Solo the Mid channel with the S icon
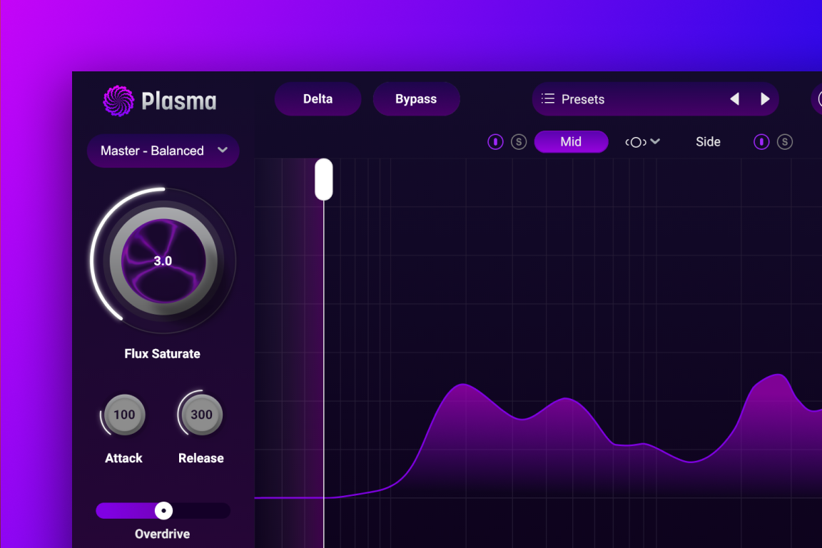 click(x=519, y=141)
